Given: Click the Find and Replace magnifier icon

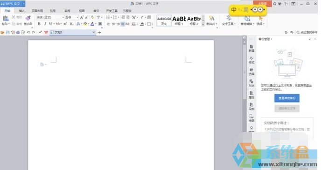Looking at the screenshot, I should pos(247,19).
